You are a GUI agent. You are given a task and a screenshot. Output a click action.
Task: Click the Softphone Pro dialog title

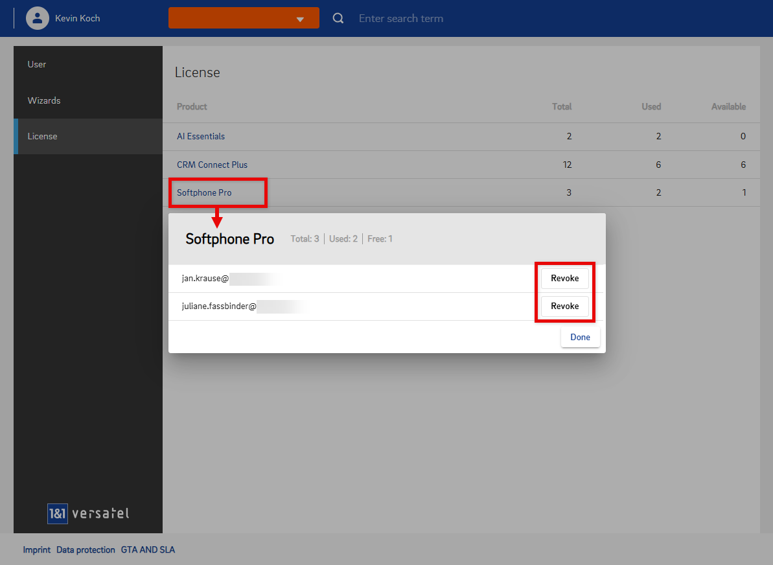tap(230, 238)
